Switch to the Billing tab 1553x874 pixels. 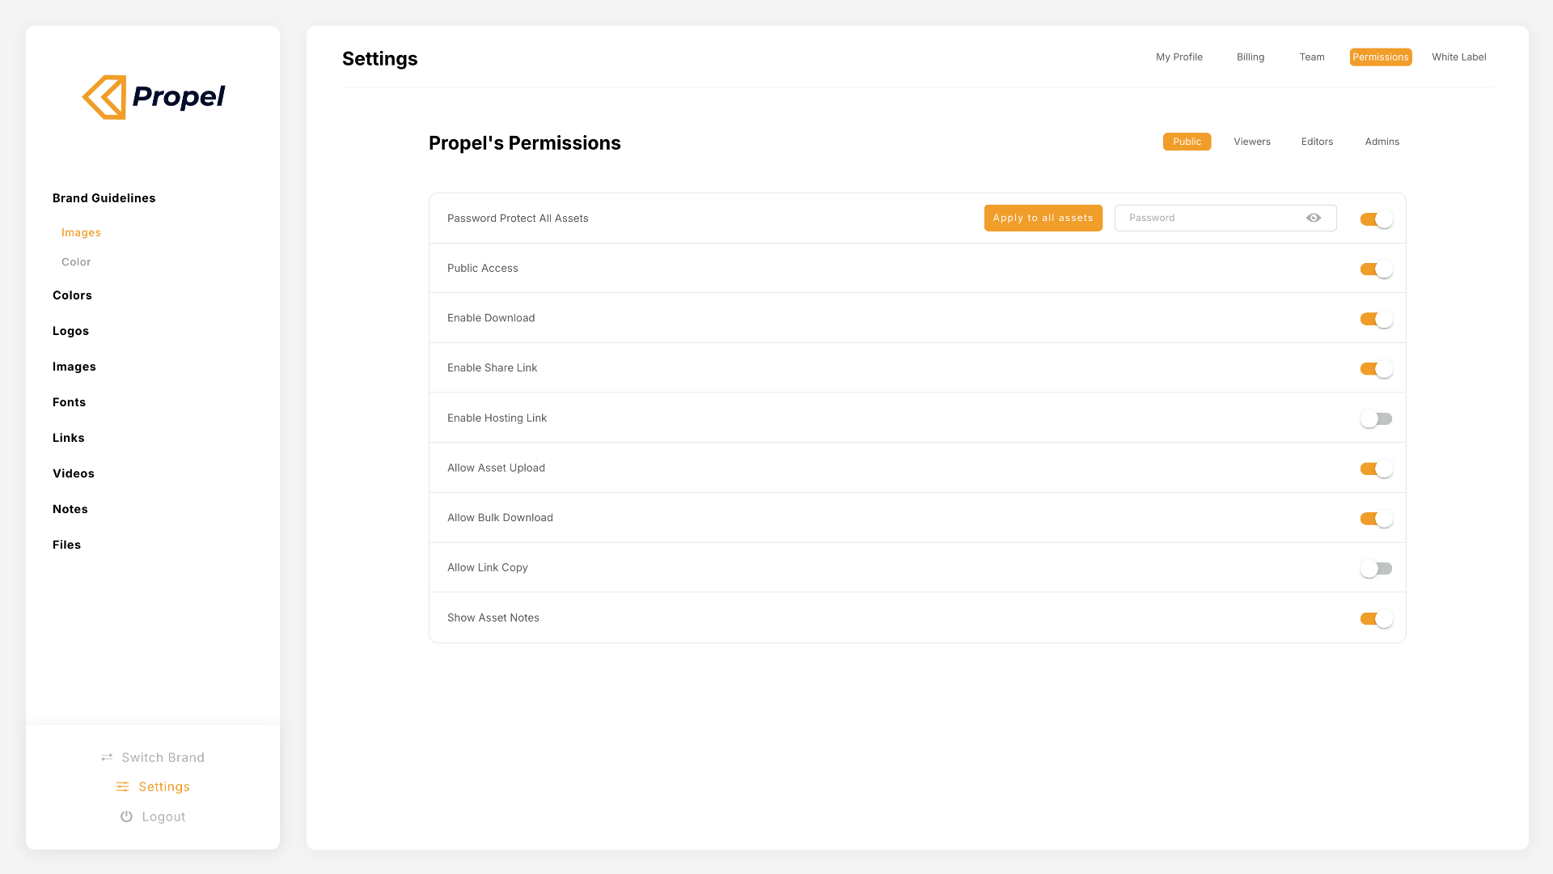click(x=1250, y=57)
